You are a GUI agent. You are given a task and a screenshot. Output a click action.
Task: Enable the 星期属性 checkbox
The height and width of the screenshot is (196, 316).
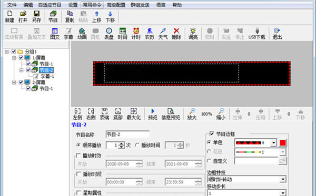point(78,193)
